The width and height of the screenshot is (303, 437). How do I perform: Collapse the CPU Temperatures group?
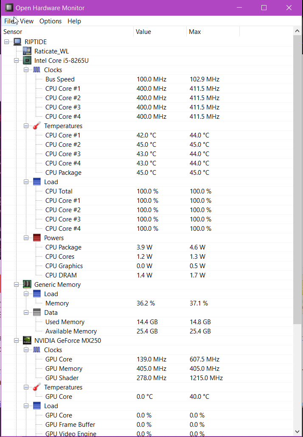[26, 126]
